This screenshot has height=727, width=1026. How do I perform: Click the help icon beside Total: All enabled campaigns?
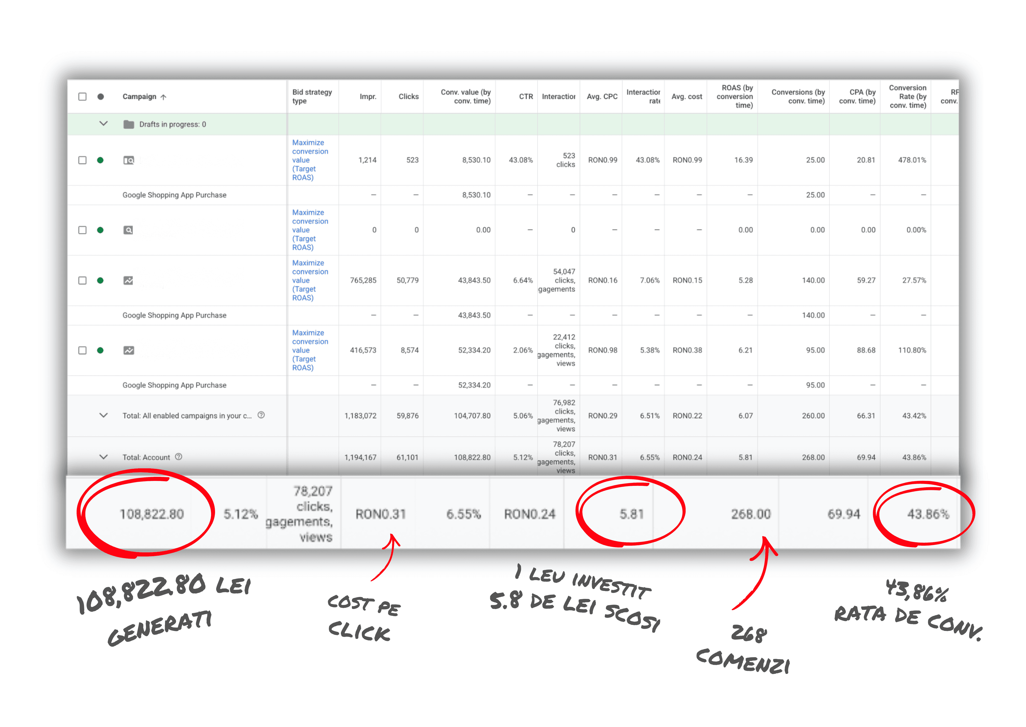tap(261, 415)
